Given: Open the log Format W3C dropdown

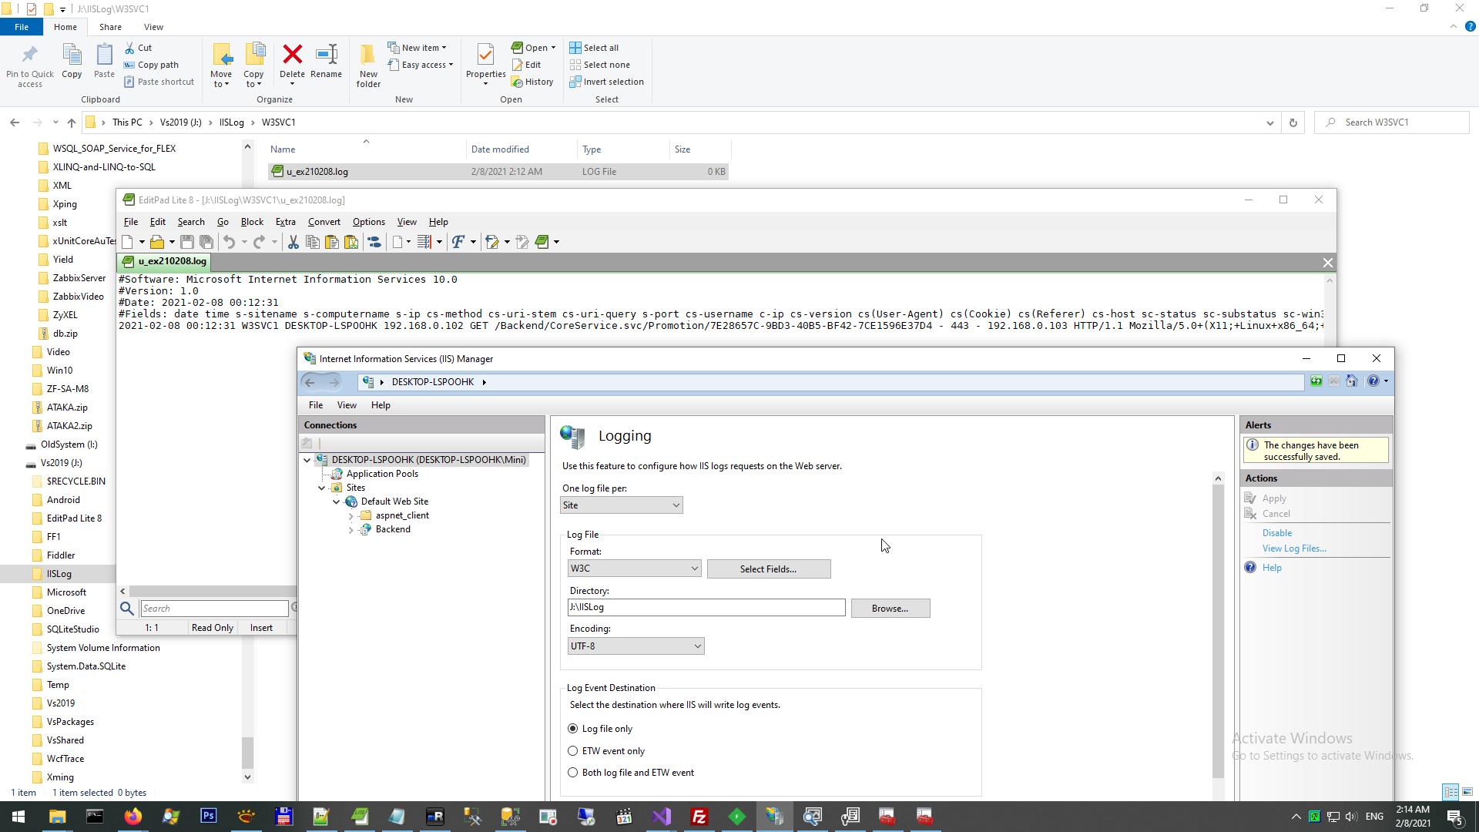Looking at the screenshot, I should (634, 569).
